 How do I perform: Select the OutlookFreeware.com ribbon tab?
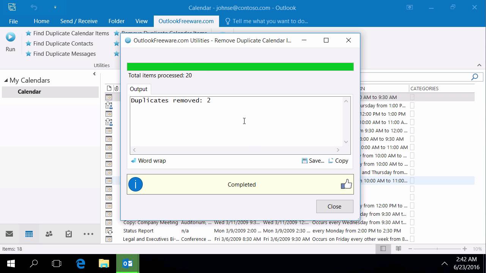click(x=186, y=21)
